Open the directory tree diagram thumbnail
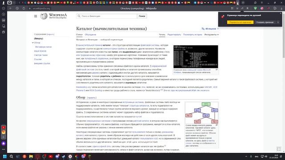This screenshot has height=160, width=285. [202, 112]
